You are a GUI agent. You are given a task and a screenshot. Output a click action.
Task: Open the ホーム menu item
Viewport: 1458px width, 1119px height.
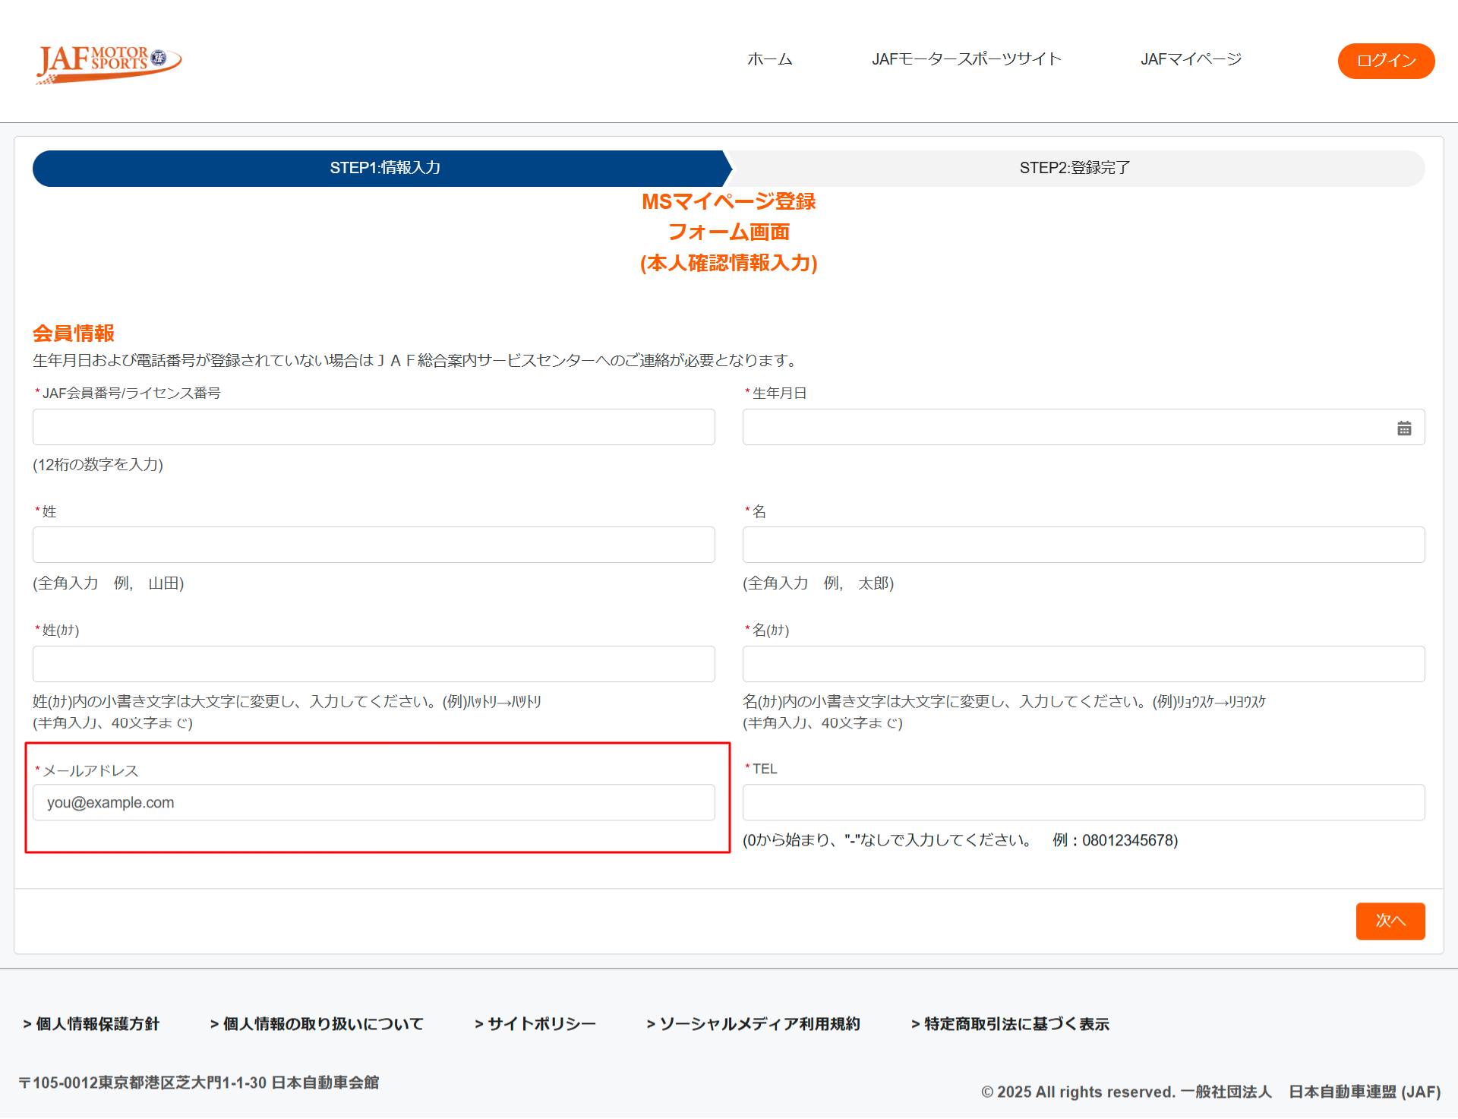[769, 59]
